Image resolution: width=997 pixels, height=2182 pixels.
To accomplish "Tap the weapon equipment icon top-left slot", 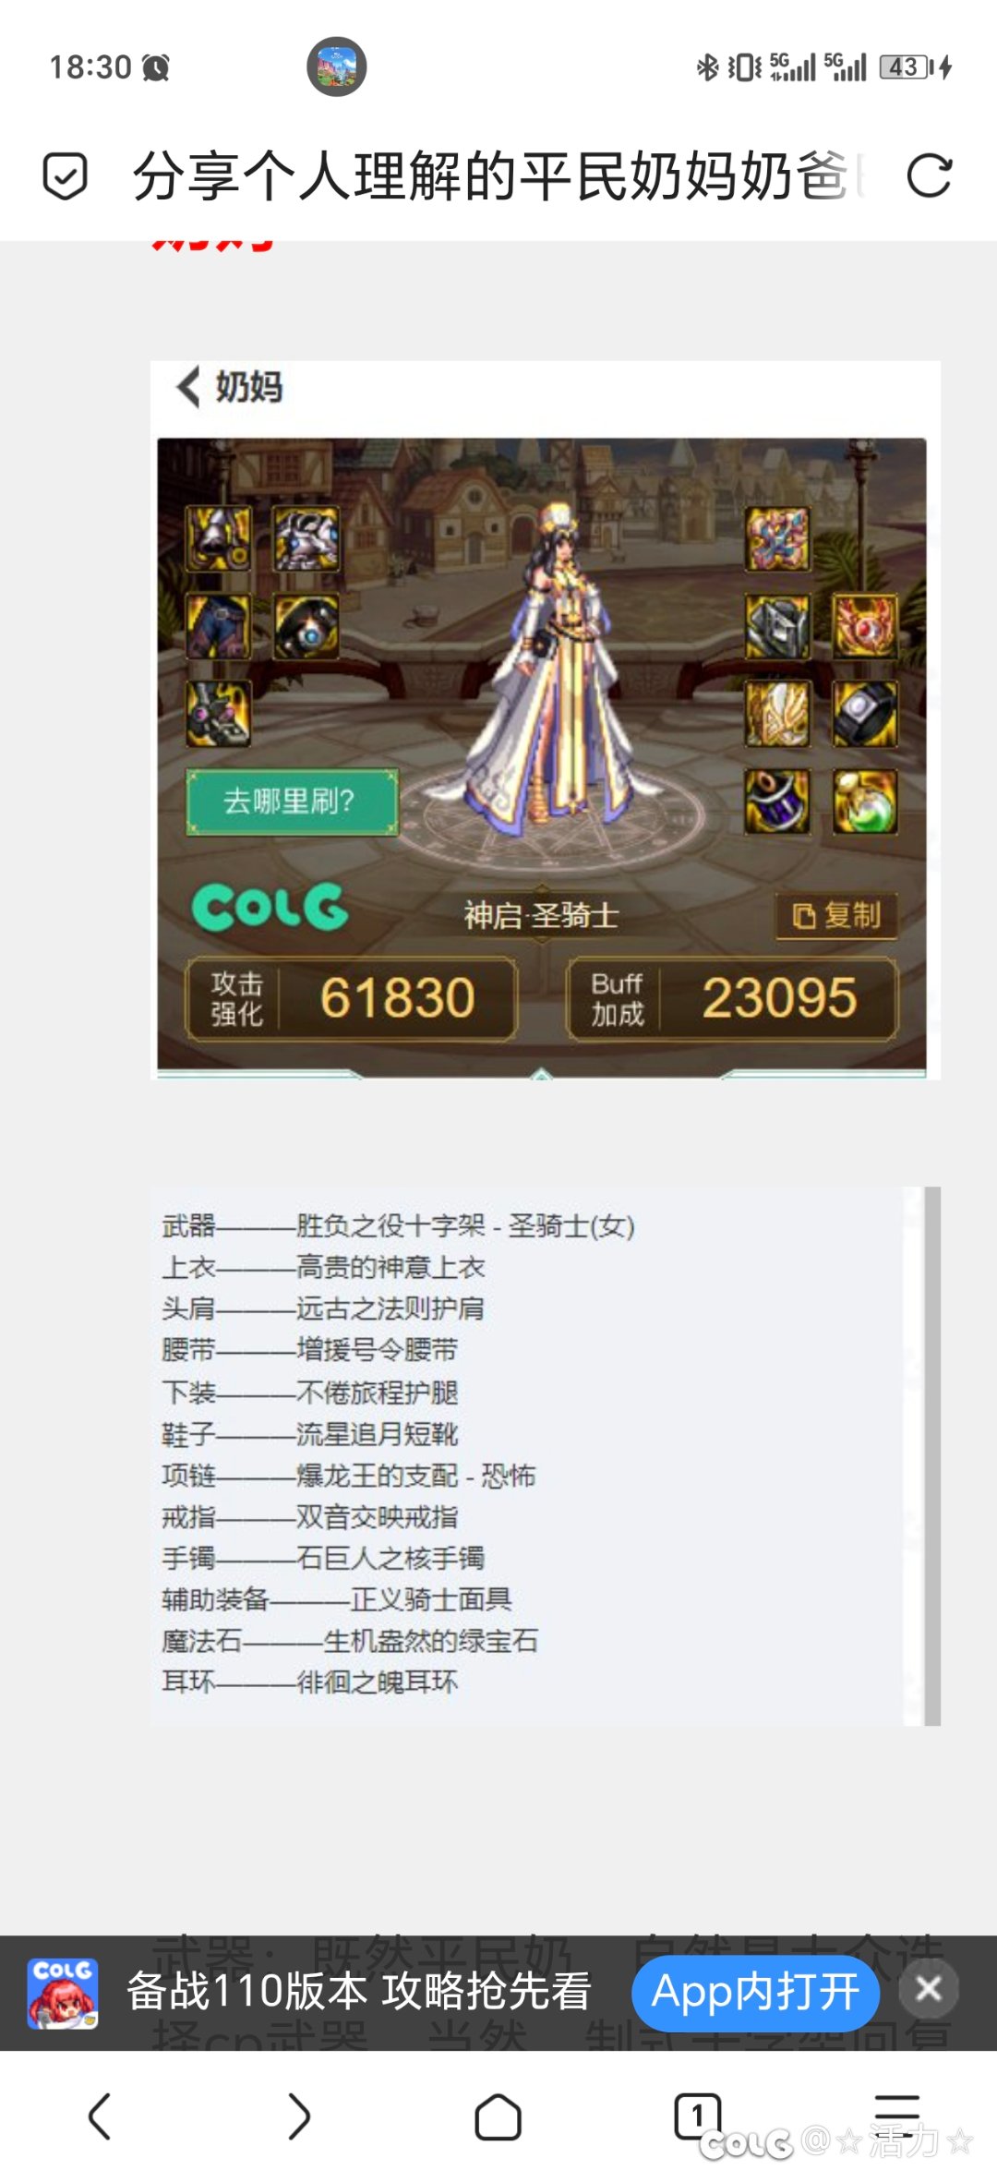I will point(775,536).
